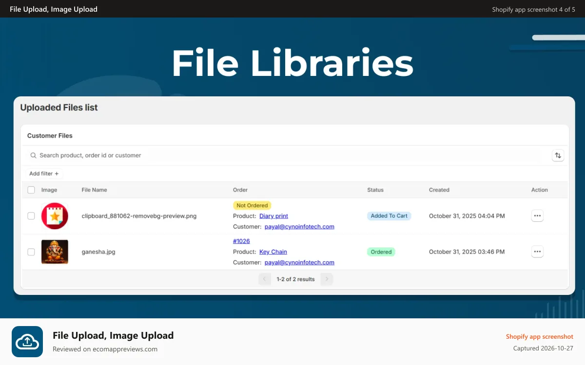Click the Order column header
This screenshot has width=585, height=365.
(x=240, y=190)
